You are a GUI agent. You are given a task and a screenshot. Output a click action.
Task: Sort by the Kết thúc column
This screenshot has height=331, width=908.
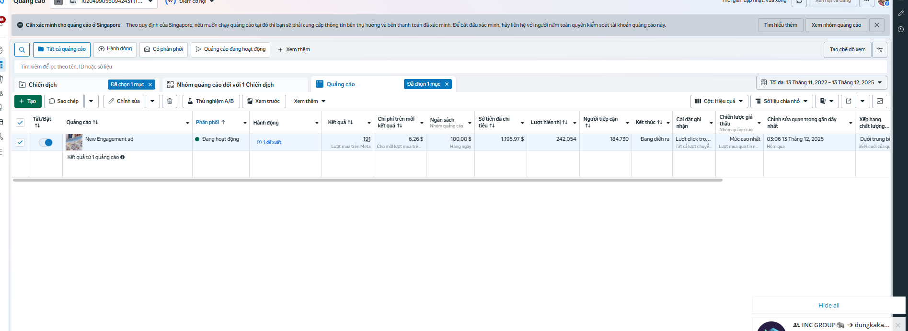(649, 122)
